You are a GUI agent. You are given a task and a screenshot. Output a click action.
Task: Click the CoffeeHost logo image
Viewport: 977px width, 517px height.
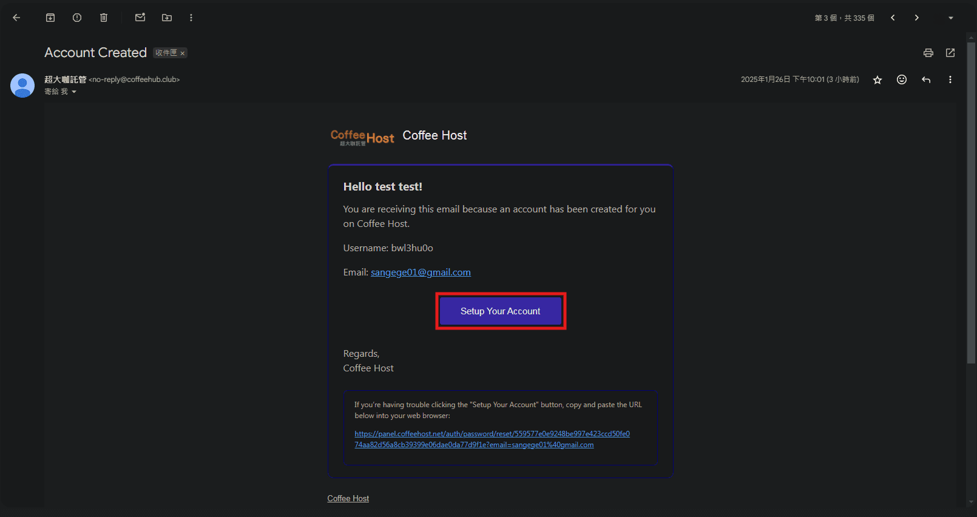362,137
